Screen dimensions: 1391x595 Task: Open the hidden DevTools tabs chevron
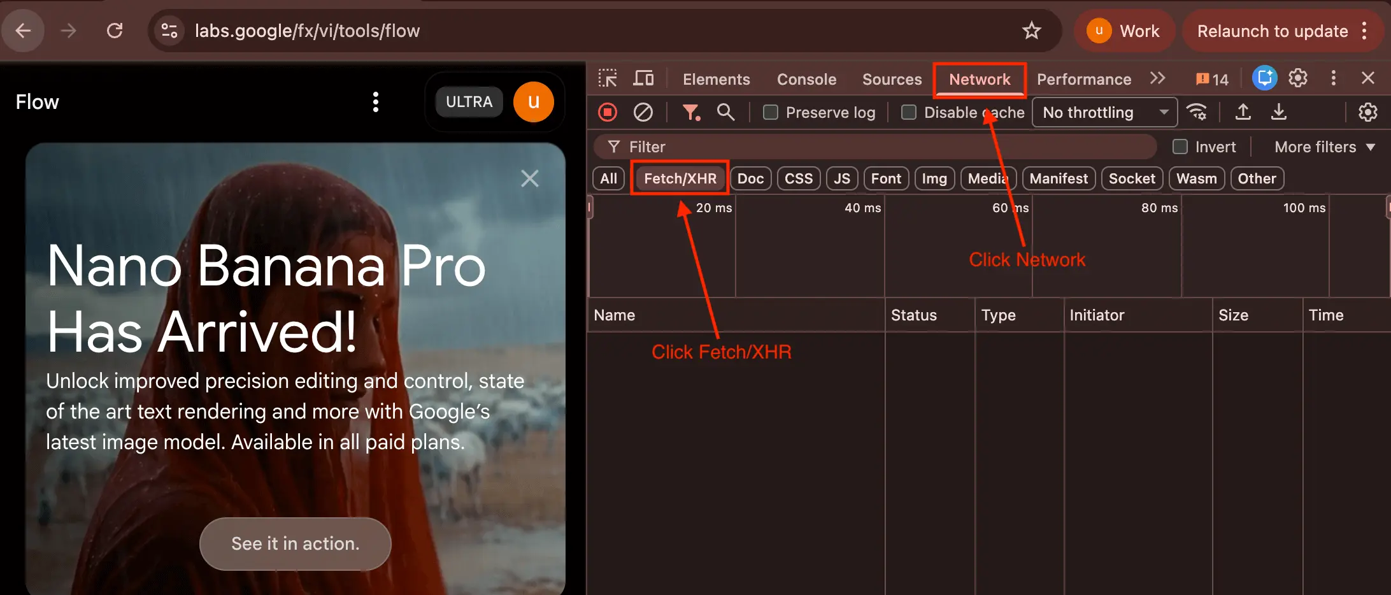1157,78
